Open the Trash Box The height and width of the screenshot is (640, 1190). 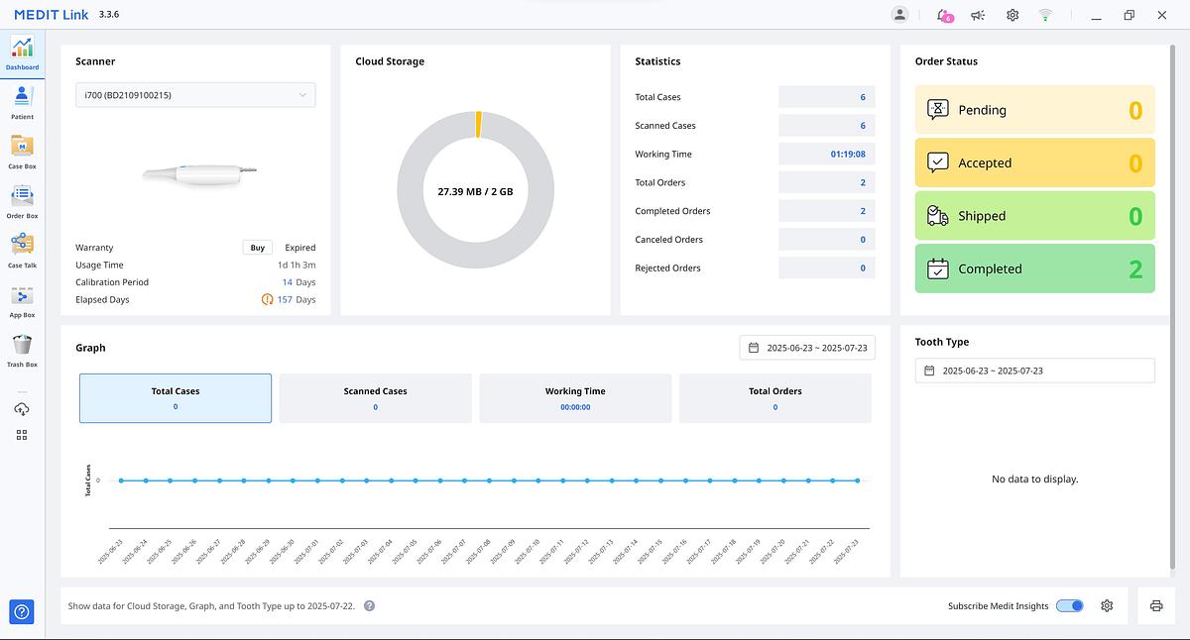tap(22, 349)
